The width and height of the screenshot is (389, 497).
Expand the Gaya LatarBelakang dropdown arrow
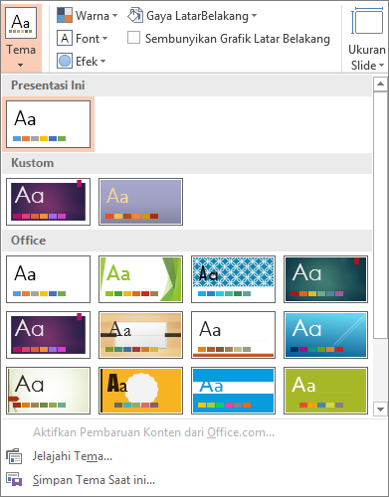click(254, 15)
